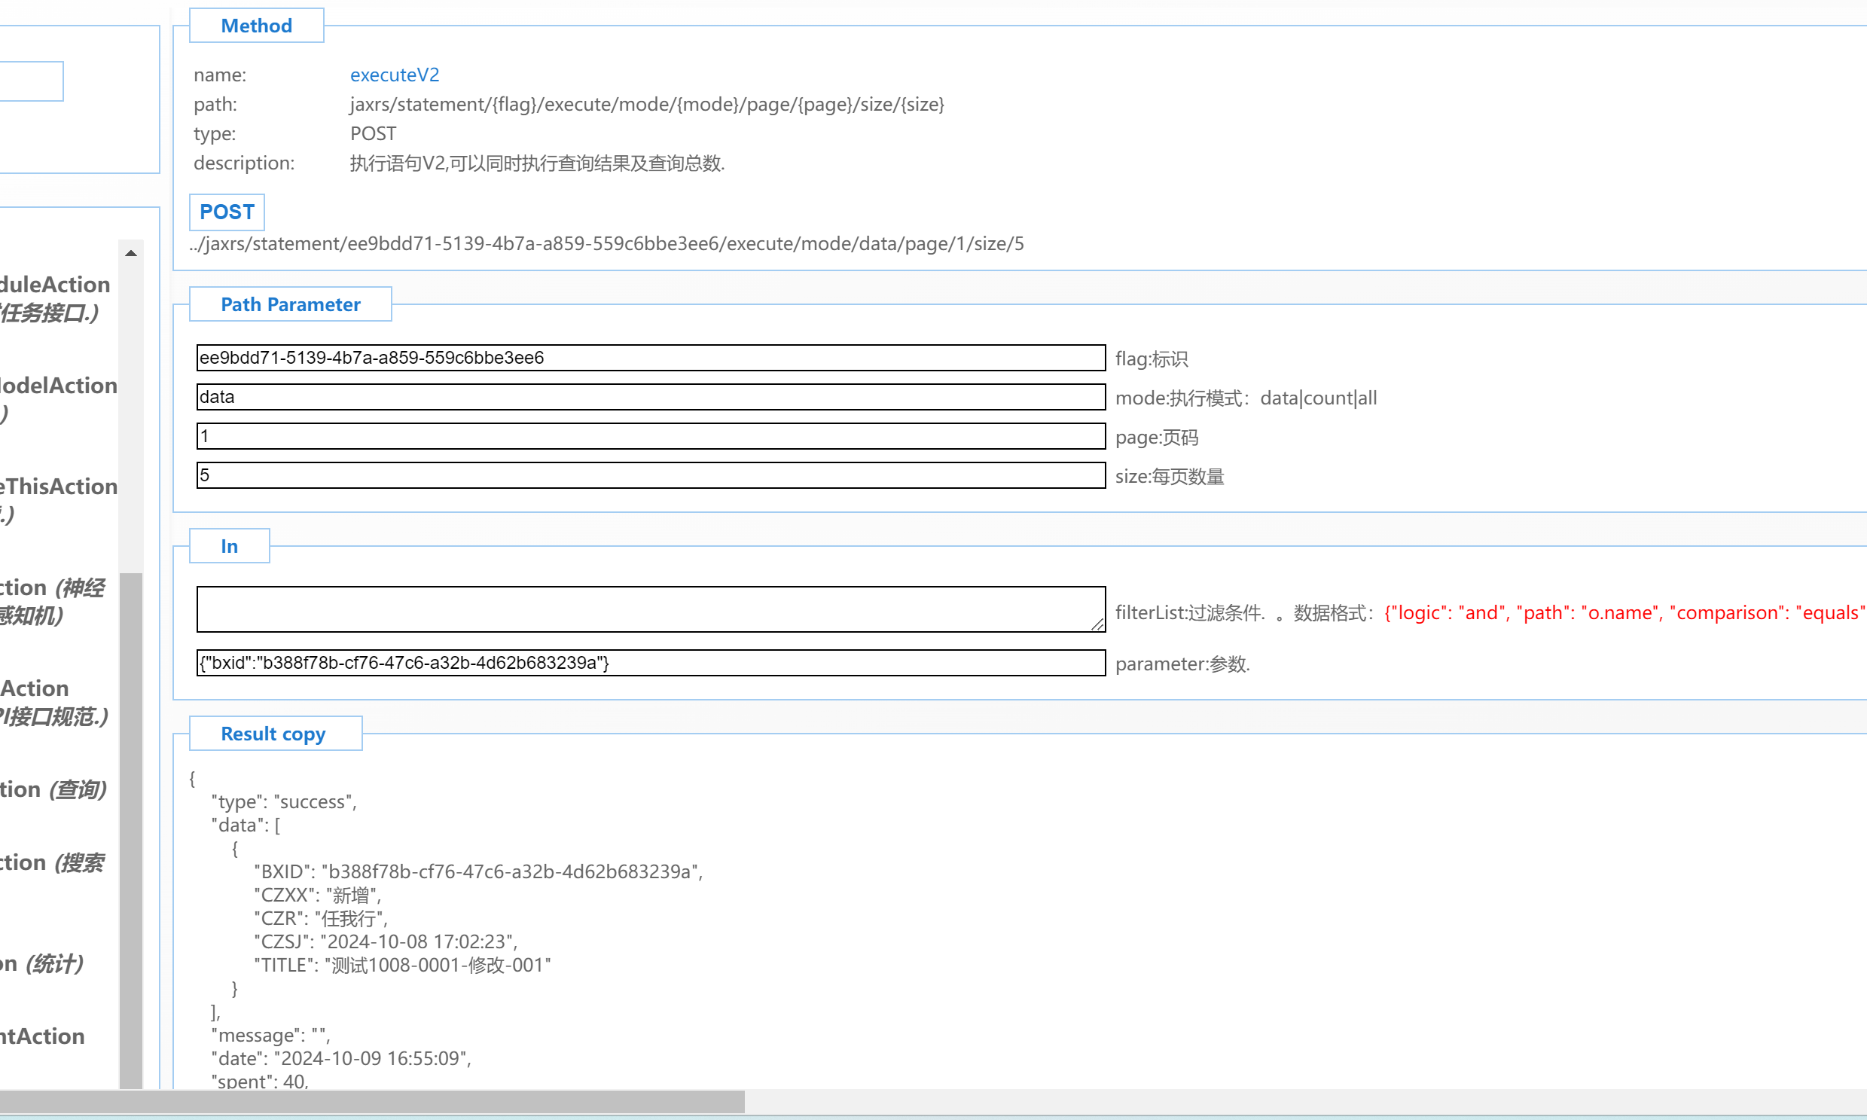Select the eThisAction sidebar entry
Image resolution: width=1867 pixels, height=1120 pixels.
pyautogui.click(x=58, y=487)
